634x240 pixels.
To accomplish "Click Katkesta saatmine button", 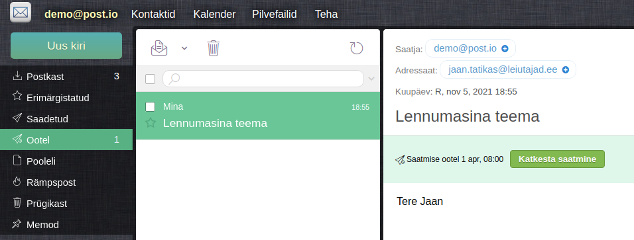I will point(557,159).
